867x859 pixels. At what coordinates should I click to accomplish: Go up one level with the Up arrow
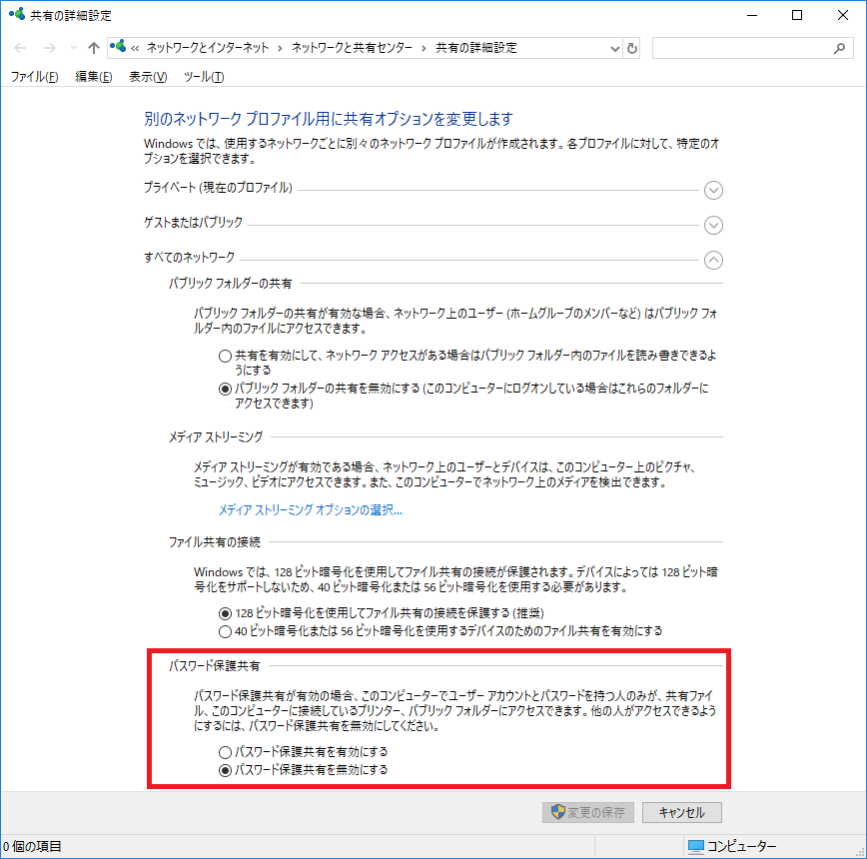[x=94, y=48]
